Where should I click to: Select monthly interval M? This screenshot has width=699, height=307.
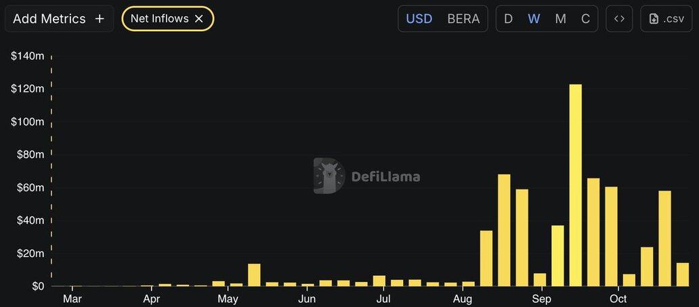[560, 19]
